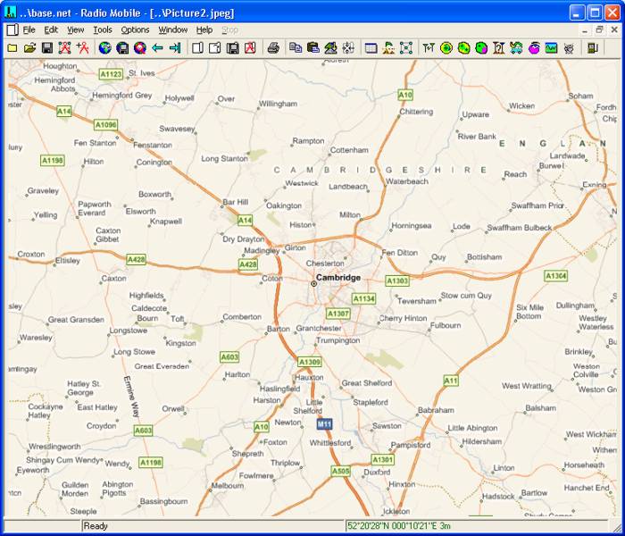Screen dimensions: 625x536
Task: Click the New networks yellow folder icon
Action: (x=12, y=48)
